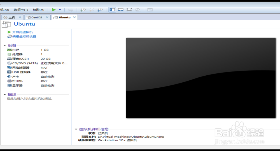Image resolution: width=280 pixels, height=151 pixels.
Task: Open the 帮助(H) menu
Action: pyautogui.click(x=38, y=9)
